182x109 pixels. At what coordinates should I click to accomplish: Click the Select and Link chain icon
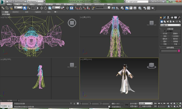coord(3,8)
